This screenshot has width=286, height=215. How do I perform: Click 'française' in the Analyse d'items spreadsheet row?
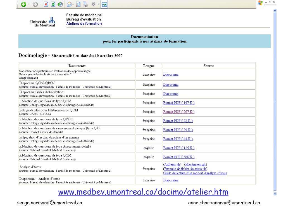149,169
